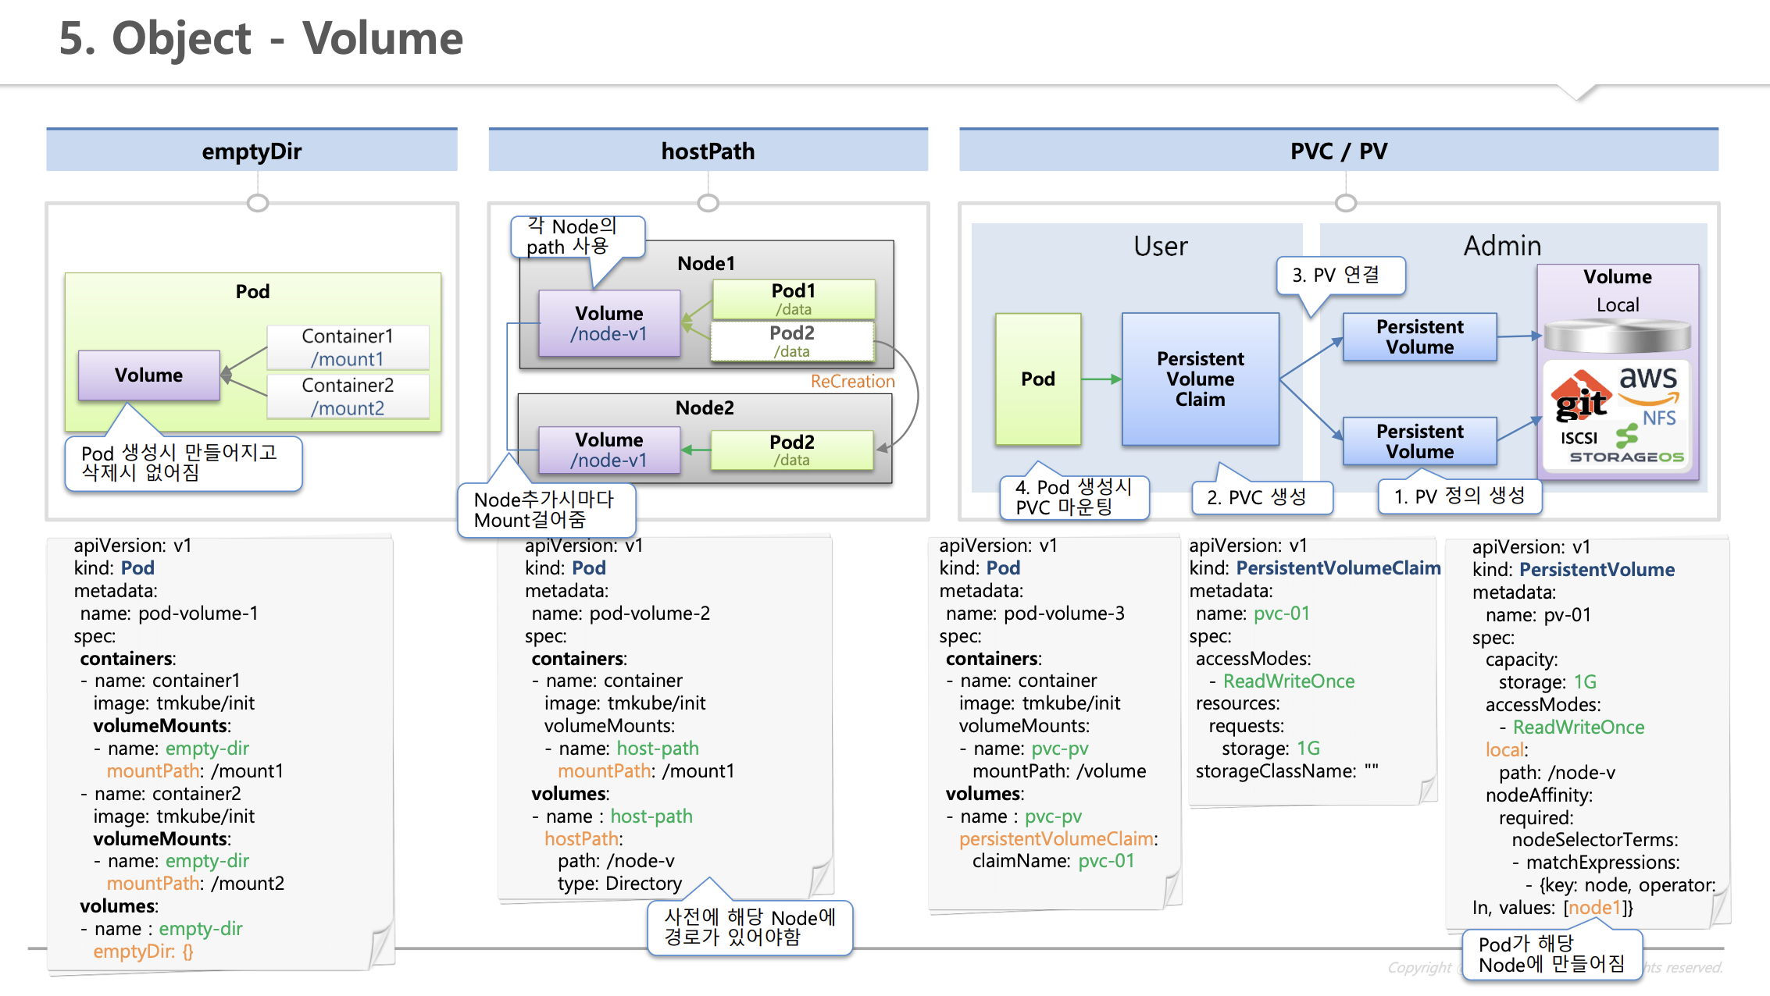
Task: Select the PVC / PV section header
Action: pos(1339,151)
